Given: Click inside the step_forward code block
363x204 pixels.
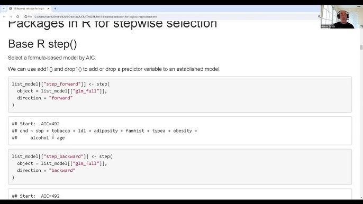Looking at the screenshot, I should (x=180, y=95).
